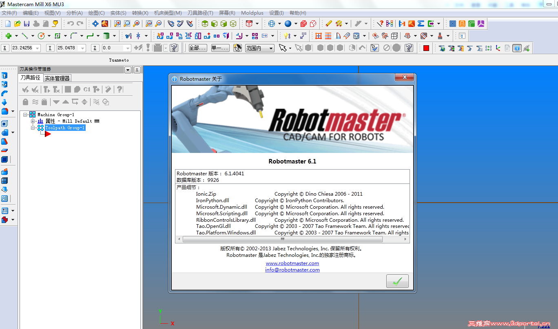Expand the 属性 - Mill Default MM node
The image size is (558, 329).
tap(33, 121)
